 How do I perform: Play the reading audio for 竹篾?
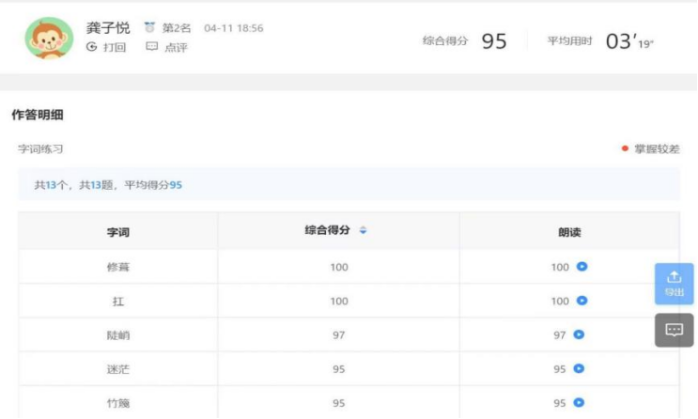click(579, 403)
